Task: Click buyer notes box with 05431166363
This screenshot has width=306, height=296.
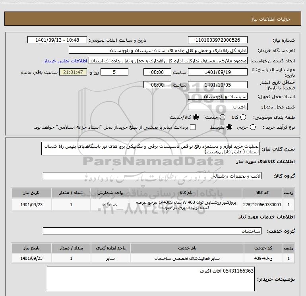Action: pyautogui.click(x=151, y=279)
